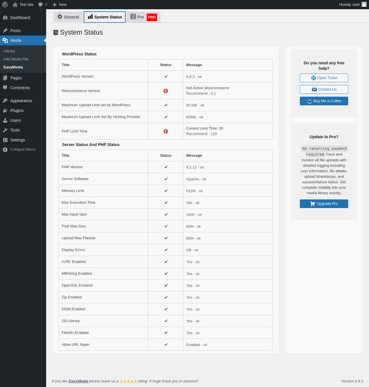Click the 'Apache - ok' server software value

pyautogui.click(x=196, y=179)
